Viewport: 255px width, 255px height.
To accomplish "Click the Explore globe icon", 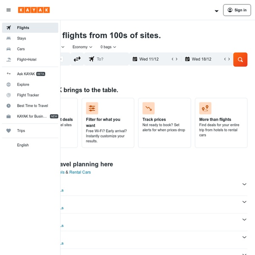I will pyautogui.click(x=8, y=85).
